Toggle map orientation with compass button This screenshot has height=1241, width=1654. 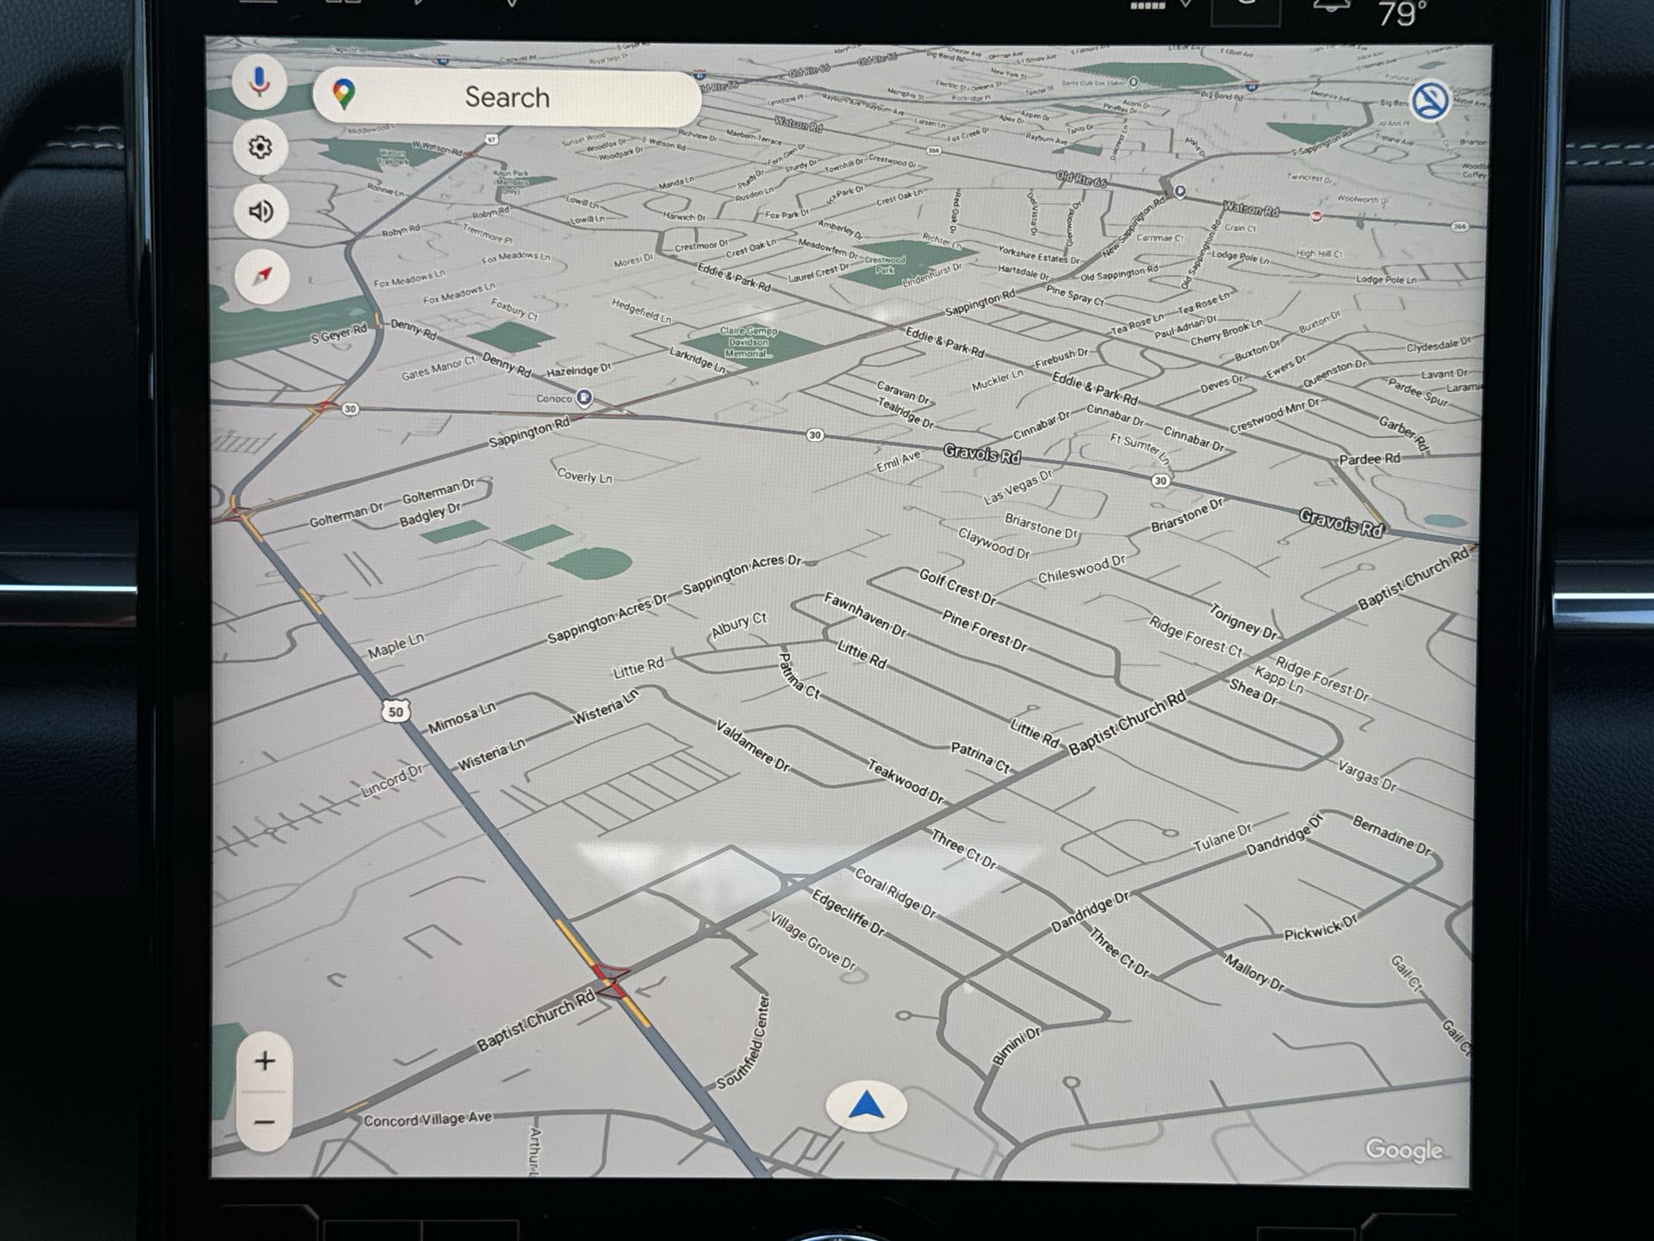[x=262, y=277]
